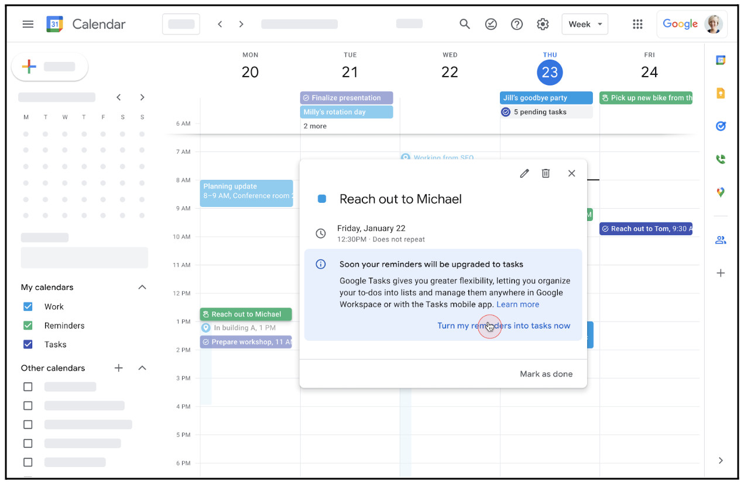This screenshot has height=484, width=744.
Task: Open Google apps grid launcher
Action: tap(637, 24)
